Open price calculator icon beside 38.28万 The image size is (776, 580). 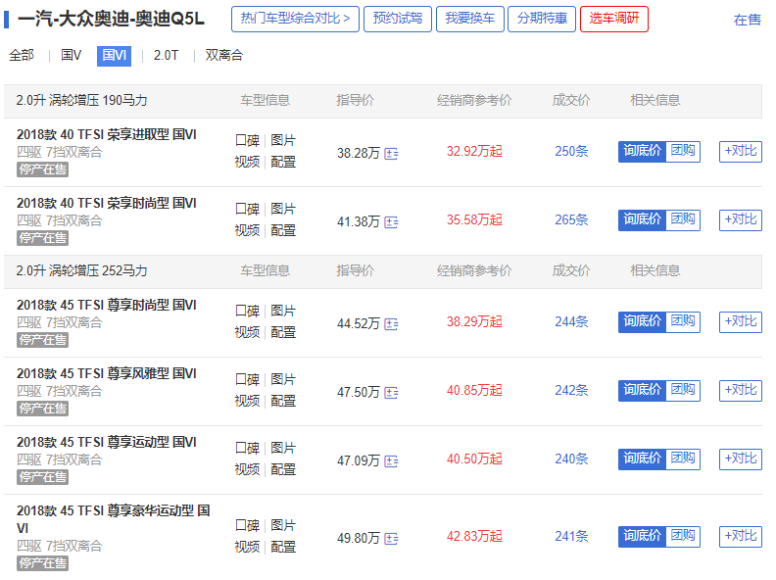pyautogui.click(x=391, y=154)
